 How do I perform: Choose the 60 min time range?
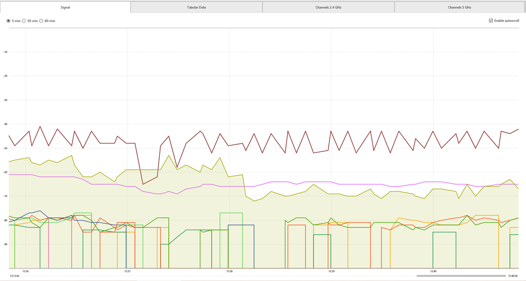pyautogui.click(x=42, y=21)
